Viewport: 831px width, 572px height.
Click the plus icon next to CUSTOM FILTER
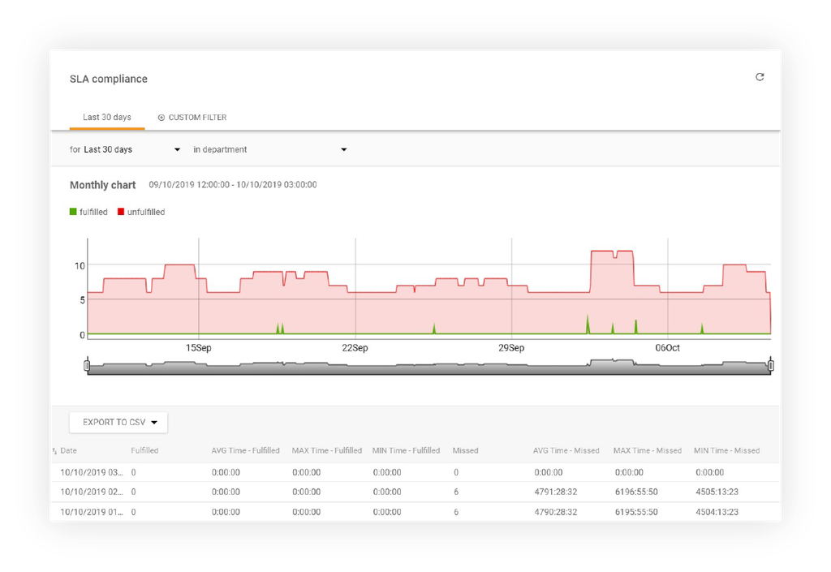162,117
